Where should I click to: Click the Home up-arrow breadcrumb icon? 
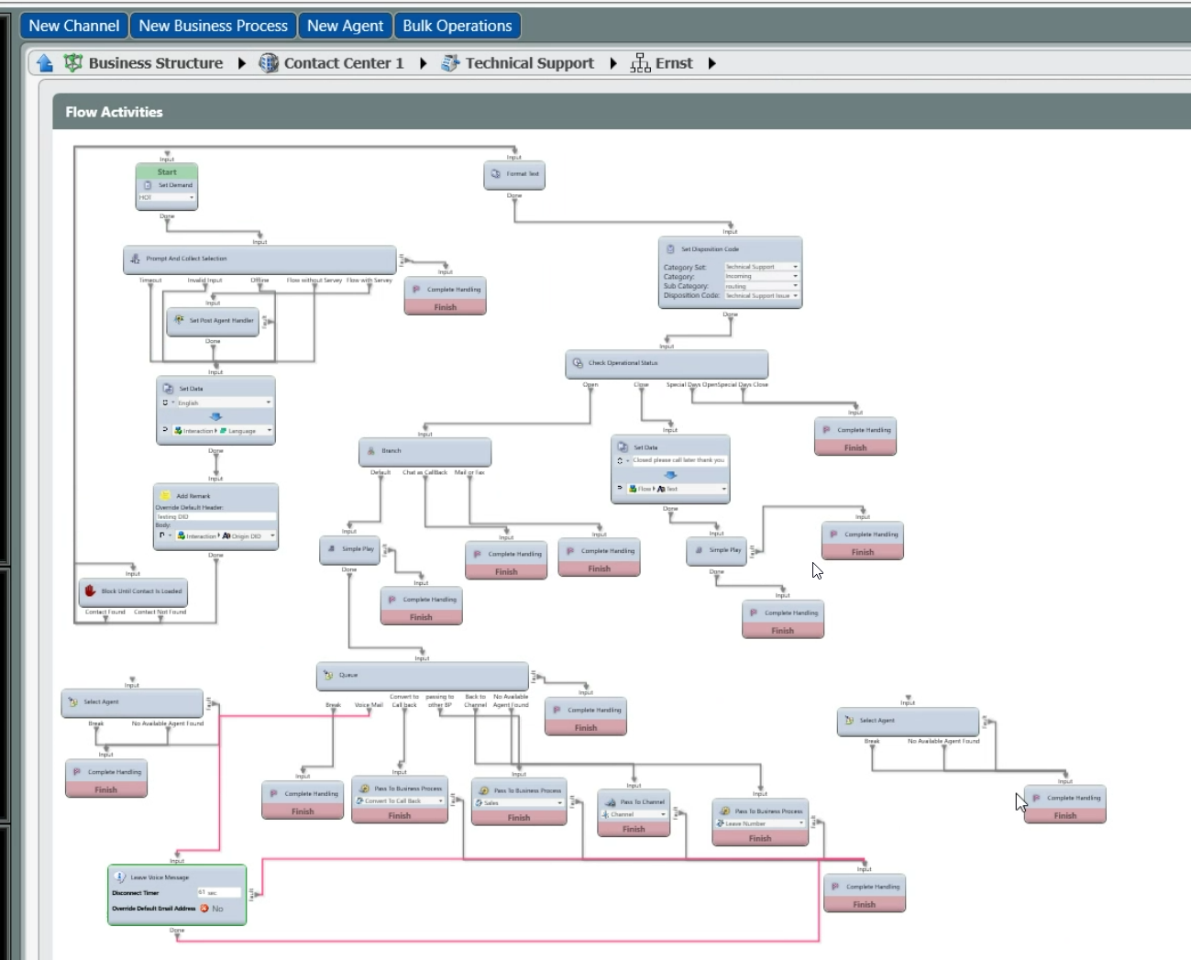(45, 63)
